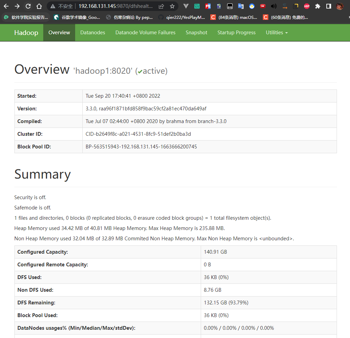This screenshot has height=338, width=350.
Task: Go to the Snapshot tab
Action: coord(196,33)
